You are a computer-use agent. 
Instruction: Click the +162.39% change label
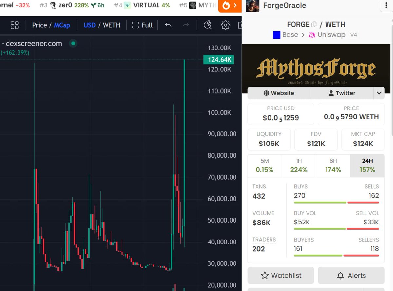pyautogui.click(x=15, y=52)
